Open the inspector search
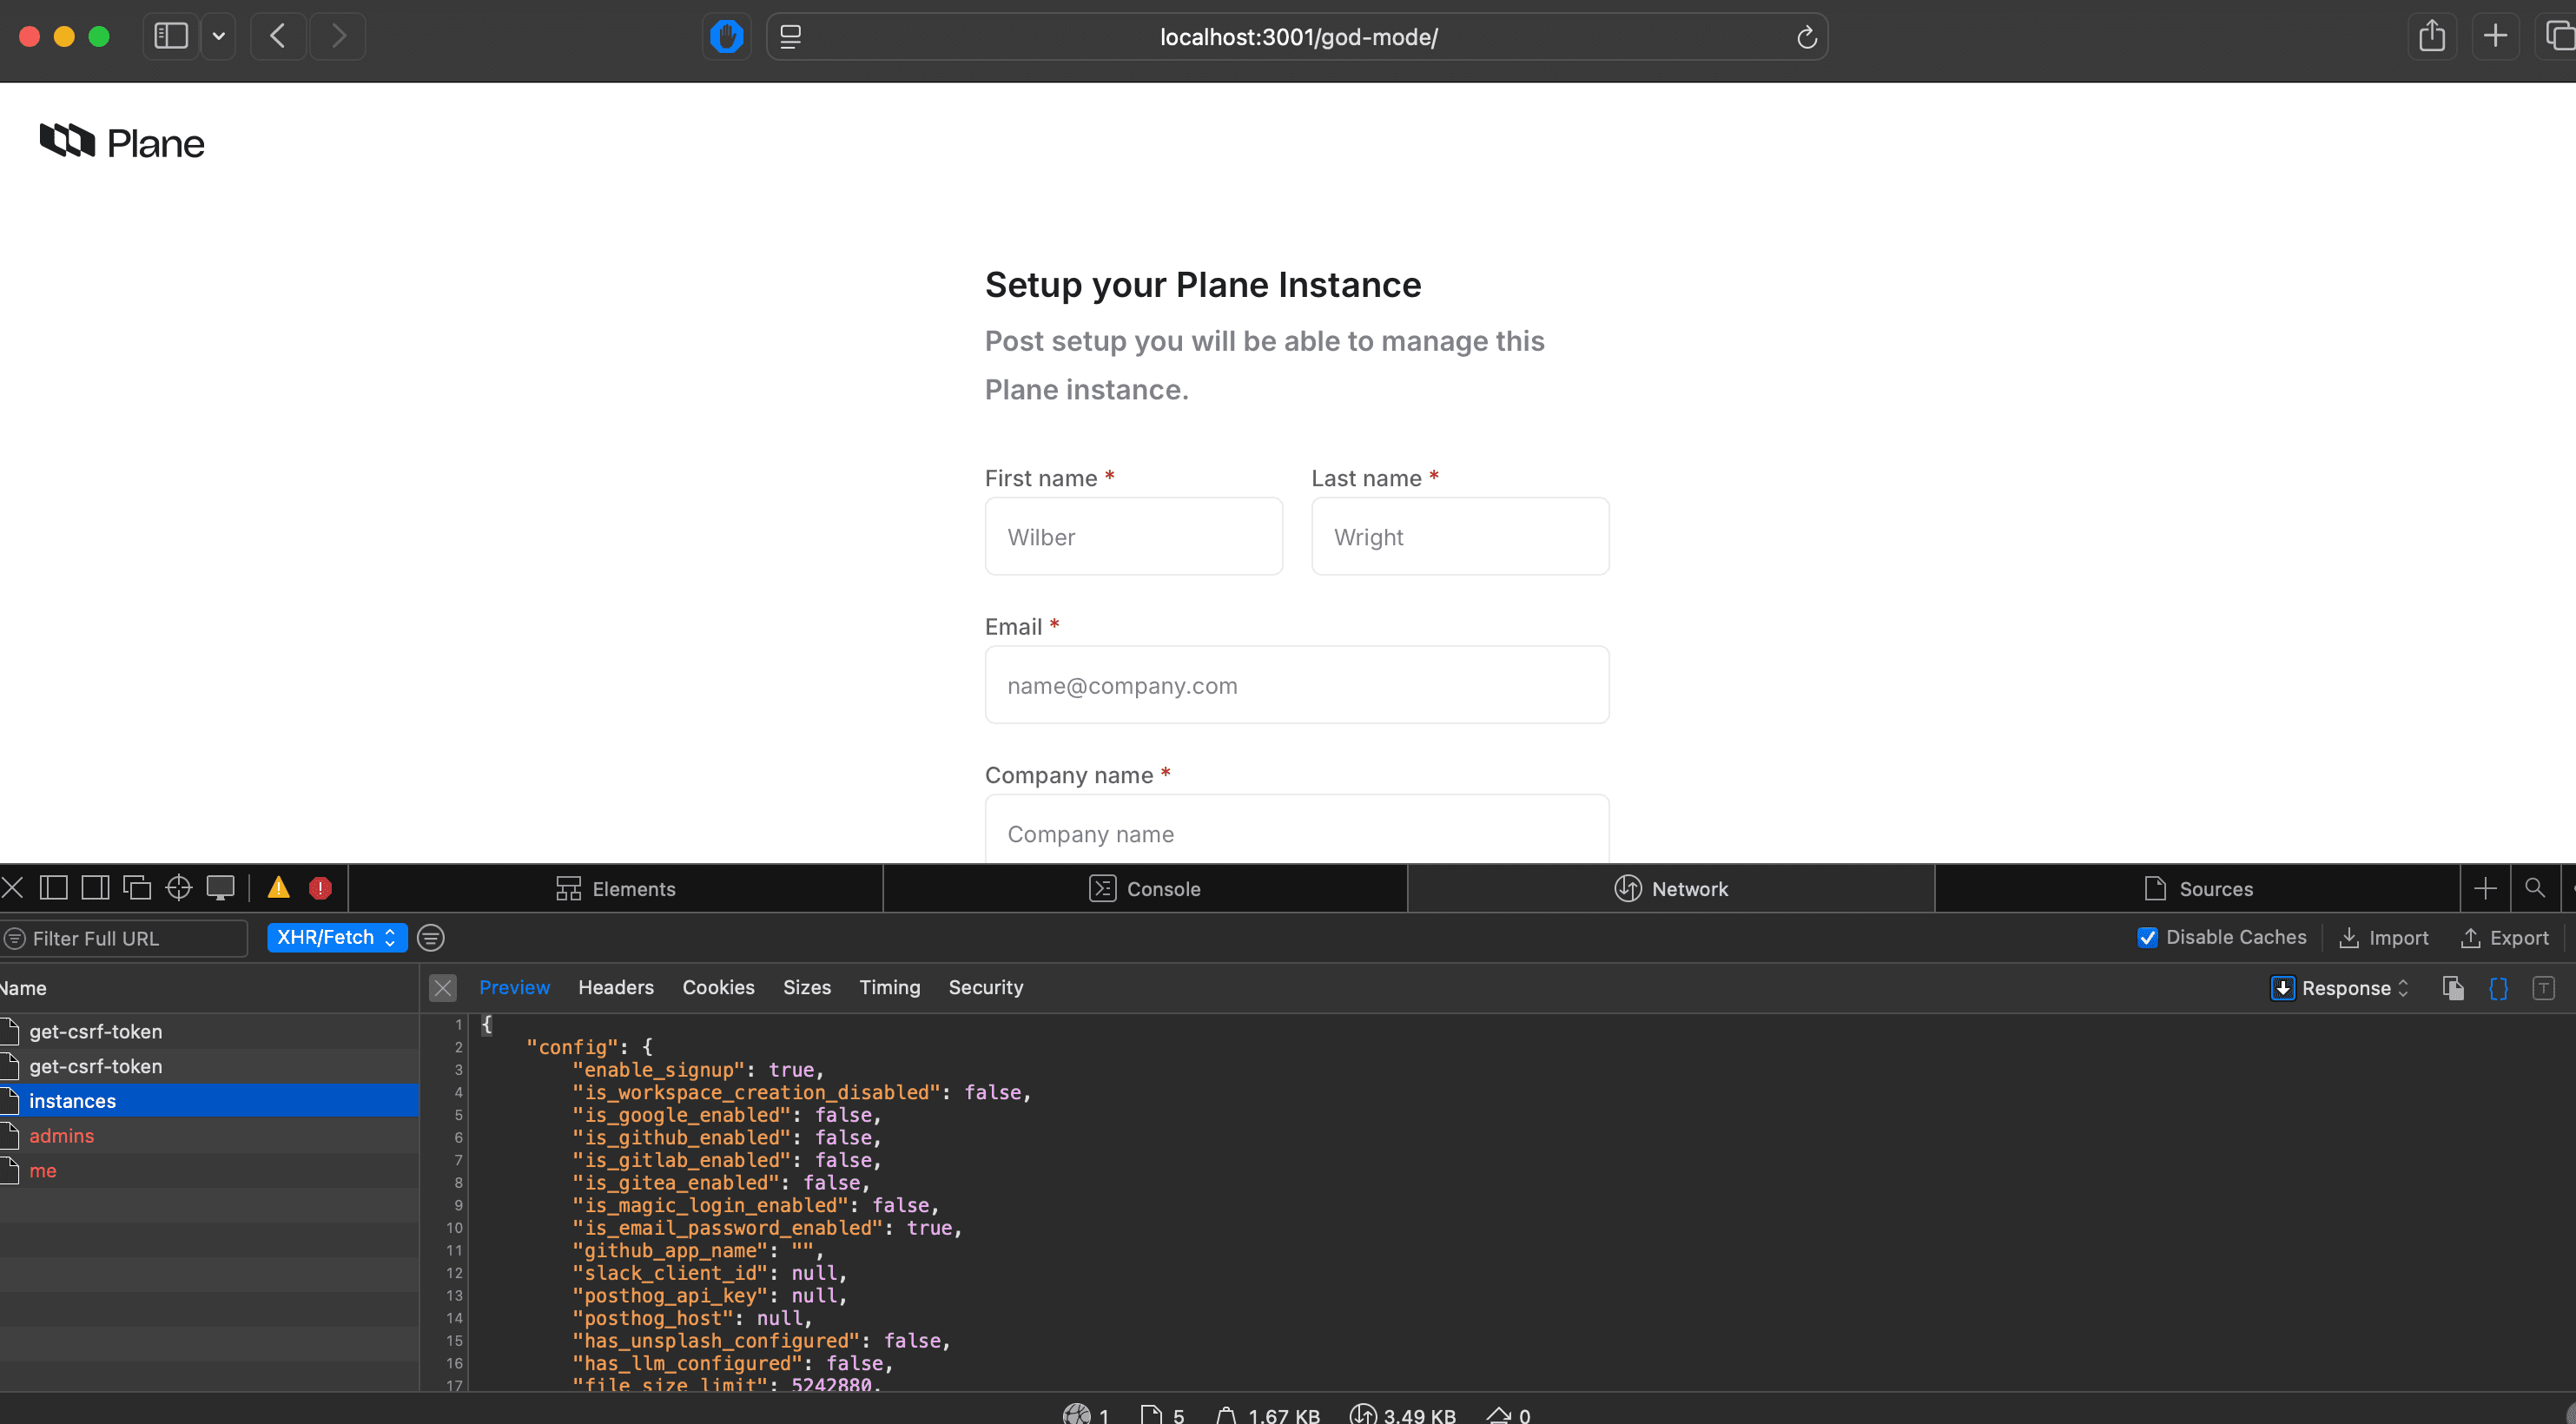Image resolution: width=2576 pixels, height=1424 pixels. point(2535,888)
